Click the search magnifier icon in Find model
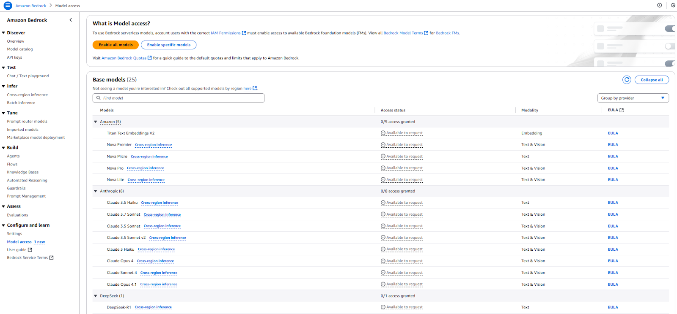 coord(99,98)
